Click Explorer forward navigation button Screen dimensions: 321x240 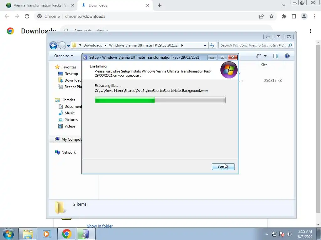[x=62, y=45]
